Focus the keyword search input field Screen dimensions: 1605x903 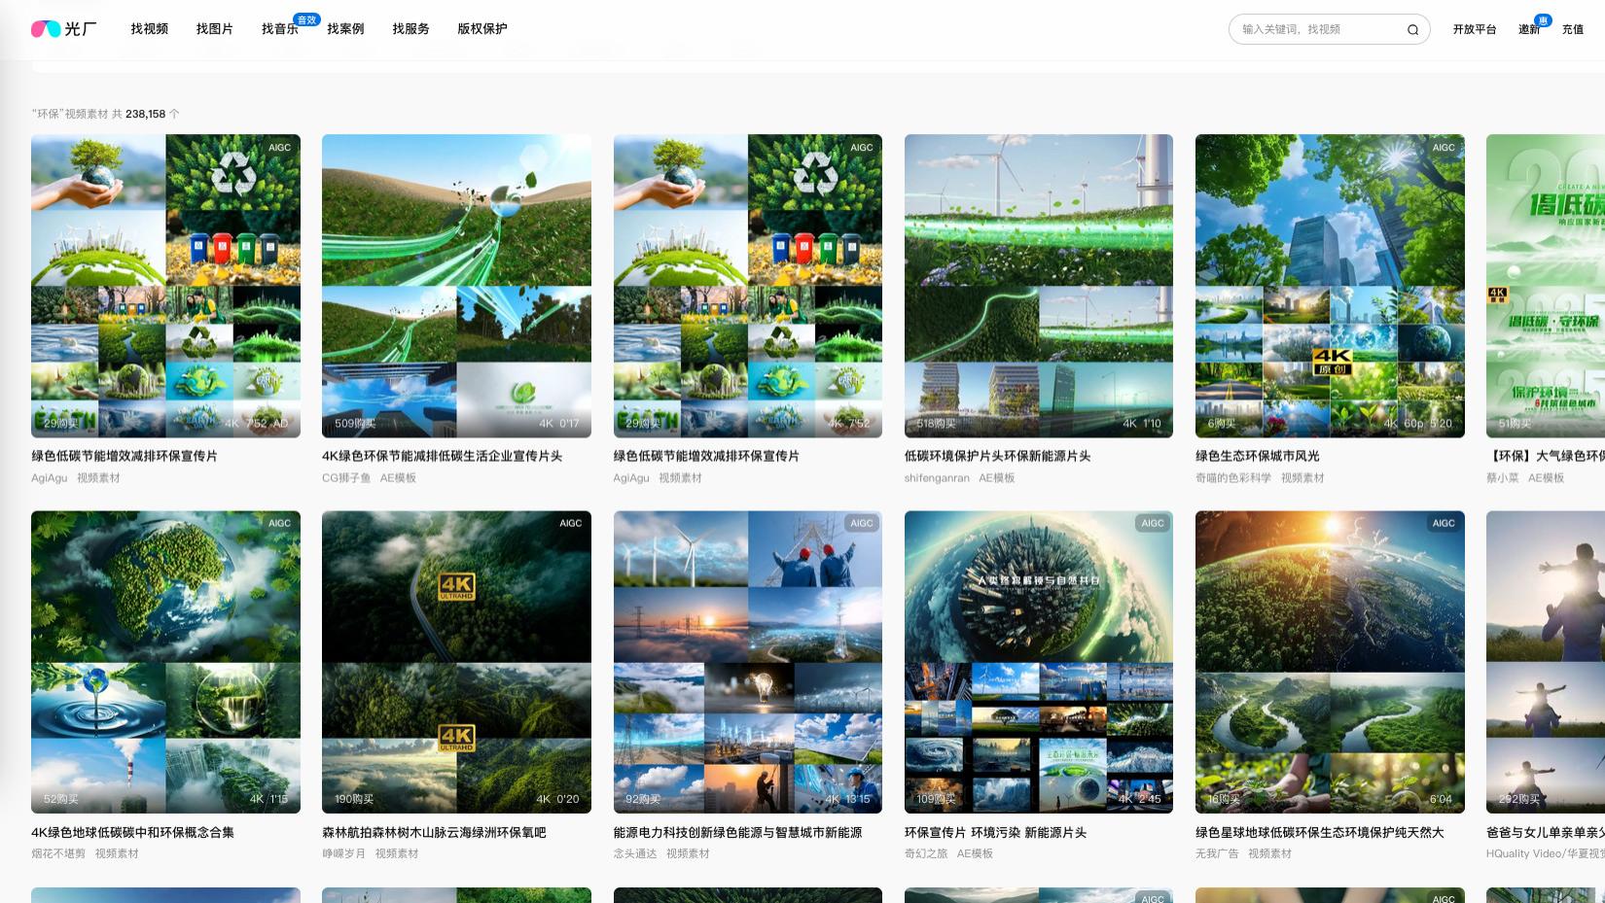pyautogui.click(x=1318, y=29)
